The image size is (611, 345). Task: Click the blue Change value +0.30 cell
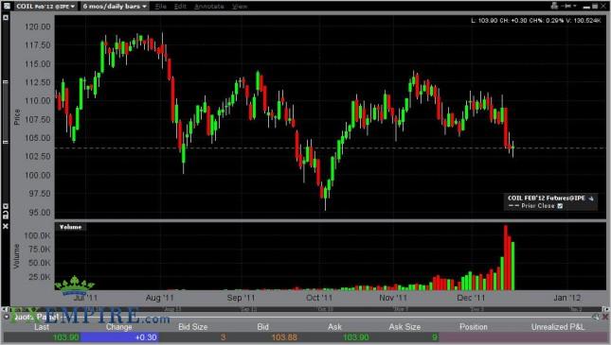pos(119,336)
